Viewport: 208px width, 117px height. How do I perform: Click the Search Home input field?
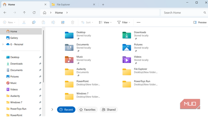(183, 13)
